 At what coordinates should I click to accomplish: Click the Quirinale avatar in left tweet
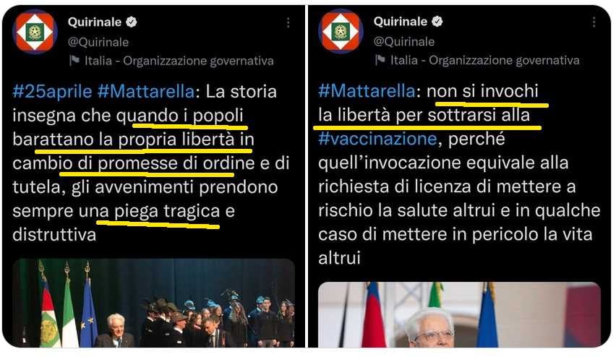pyautogui.click(x=35, y=32)
